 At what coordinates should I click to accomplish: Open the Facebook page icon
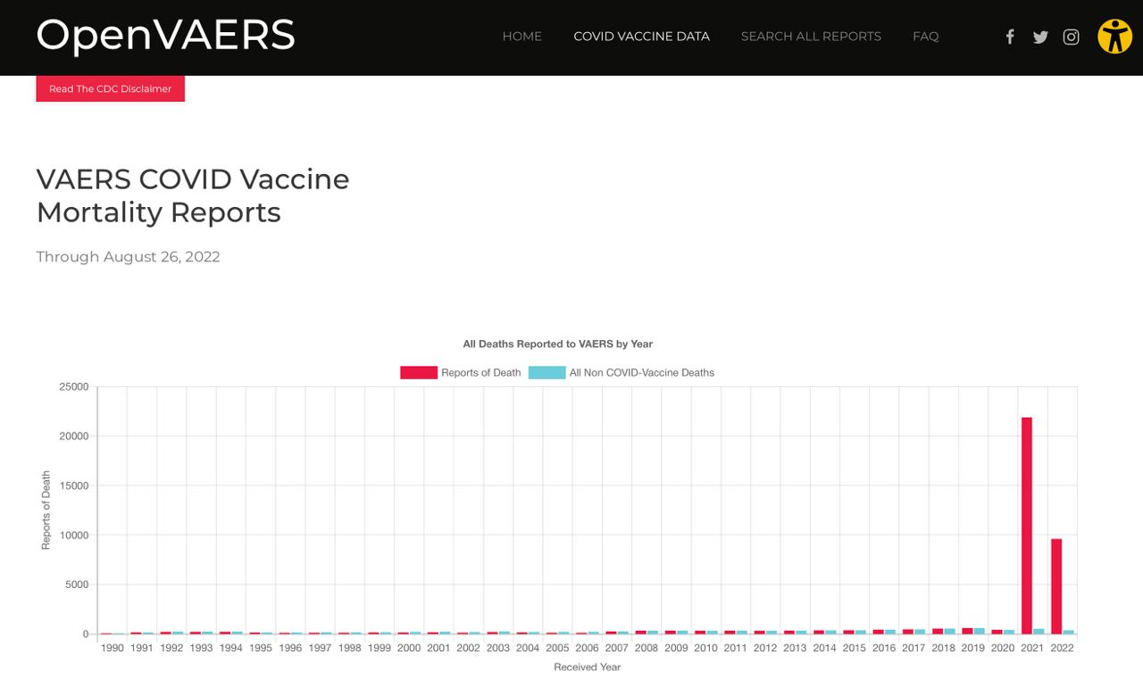coord(1010,37)
